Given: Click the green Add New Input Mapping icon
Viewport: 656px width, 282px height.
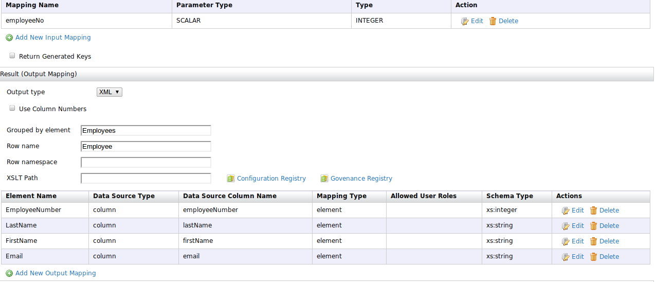Looking at the screenshot, I should coord(9,38).
